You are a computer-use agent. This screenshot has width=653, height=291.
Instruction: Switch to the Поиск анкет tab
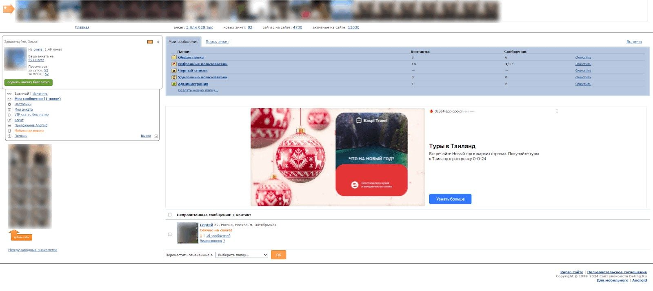[x=217, y=42]
